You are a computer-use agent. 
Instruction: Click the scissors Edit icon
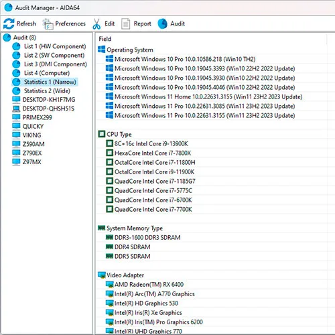96,24
